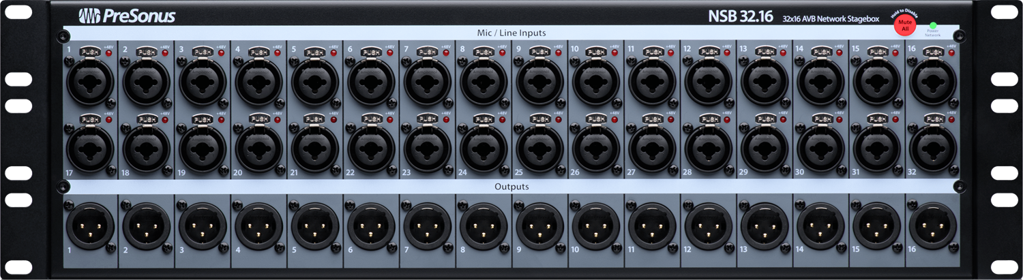The image size is (1023, 280).
Task: Click the Outputs section label
Action: click(512, 186)
